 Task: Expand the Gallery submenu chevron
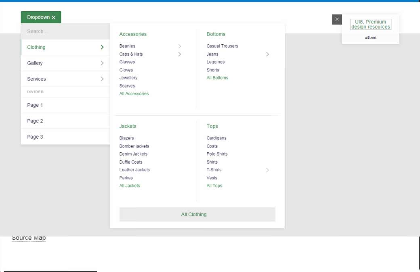pos(102,63)
